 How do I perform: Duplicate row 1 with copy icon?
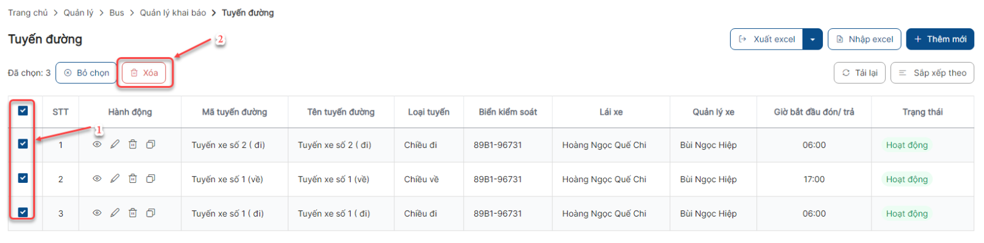[x=151, y=145]
